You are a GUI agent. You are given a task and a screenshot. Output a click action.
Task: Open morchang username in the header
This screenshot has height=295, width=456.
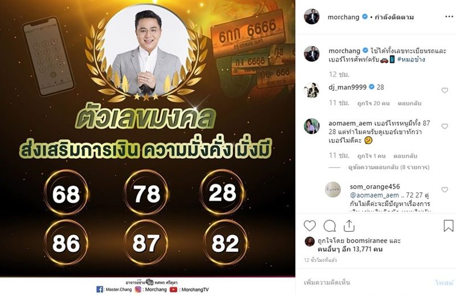(344, 17)
